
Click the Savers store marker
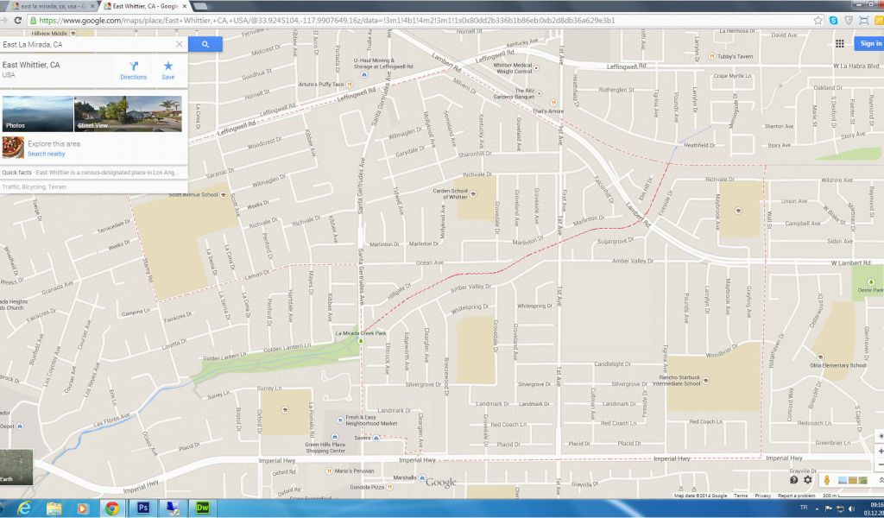376,438
